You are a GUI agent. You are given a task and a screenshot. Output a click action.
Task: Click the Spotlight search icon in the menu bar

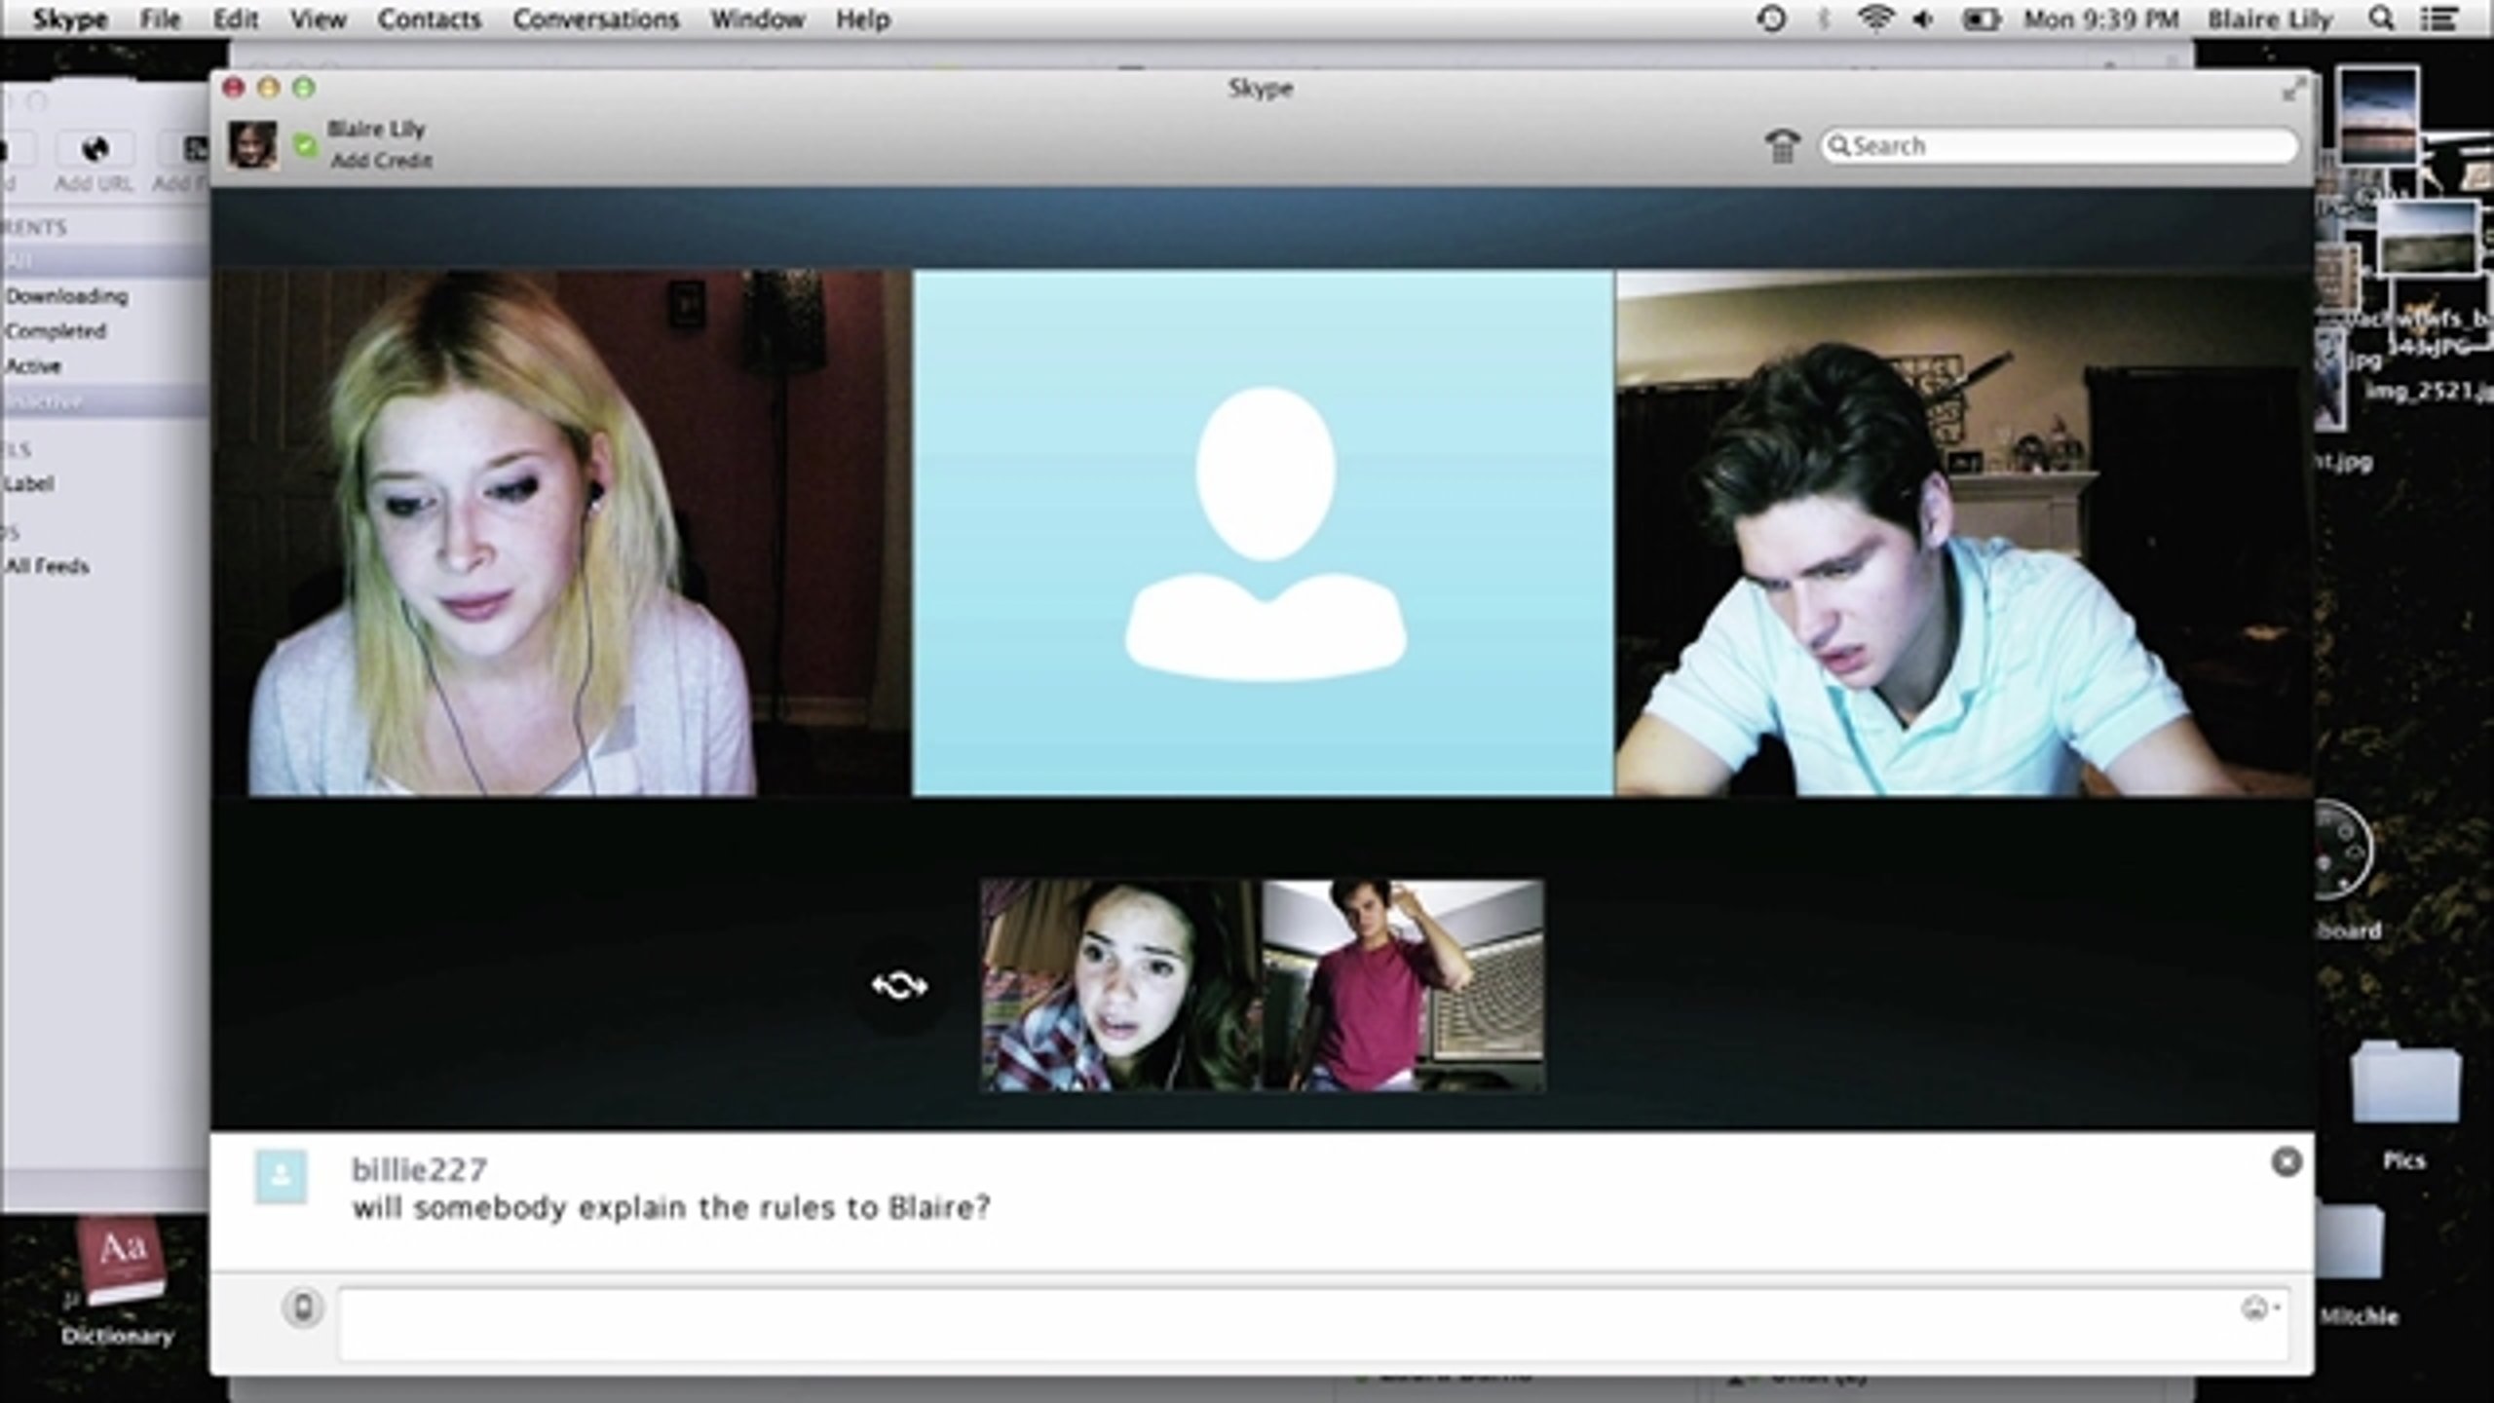pos(2381,19)
